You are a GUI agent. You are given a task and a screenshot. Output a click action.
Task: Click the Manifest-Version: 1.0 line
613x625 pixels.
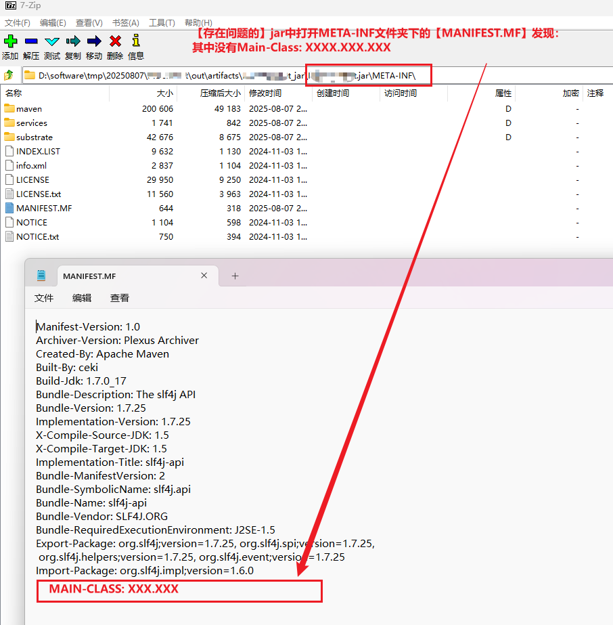pos(88,326)
